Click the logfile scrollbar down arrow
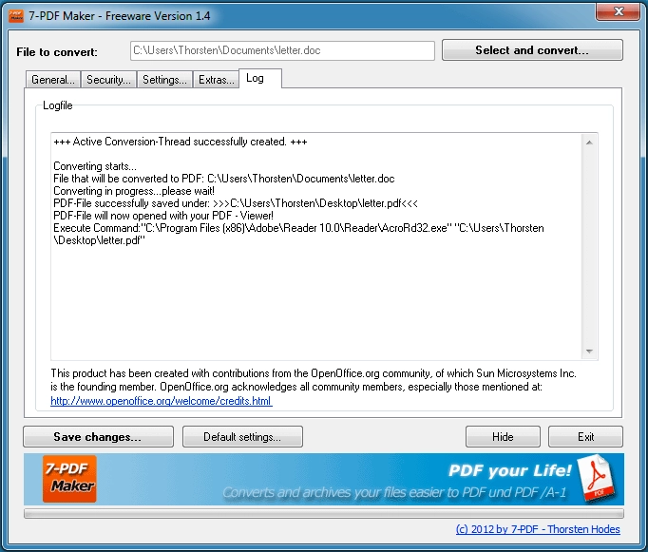This screenshot has width=648, height=552. 589,352
